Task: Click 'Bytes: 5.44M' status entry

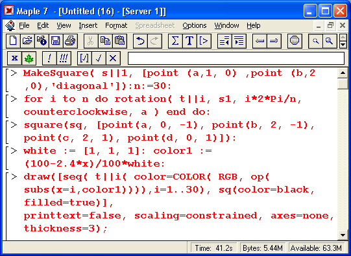Action: click(x=263, y=248)
